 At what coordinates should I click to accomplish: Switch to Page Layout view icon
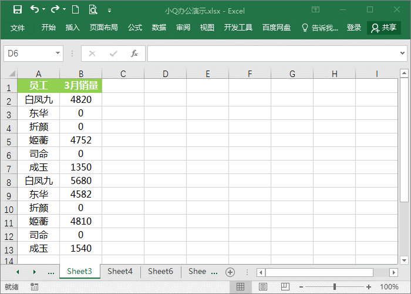(263, 287)
